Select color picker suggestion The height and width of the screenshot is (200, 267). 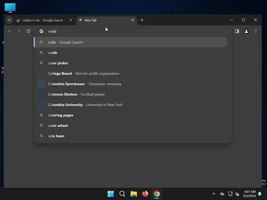click(131, 63)
